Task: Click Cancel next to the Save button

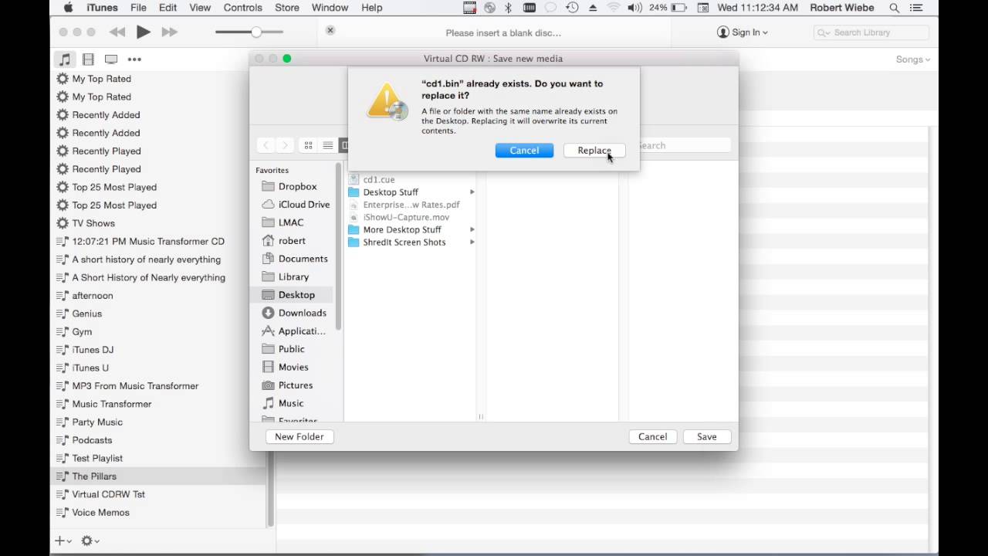Action: [x=652, y=436]
